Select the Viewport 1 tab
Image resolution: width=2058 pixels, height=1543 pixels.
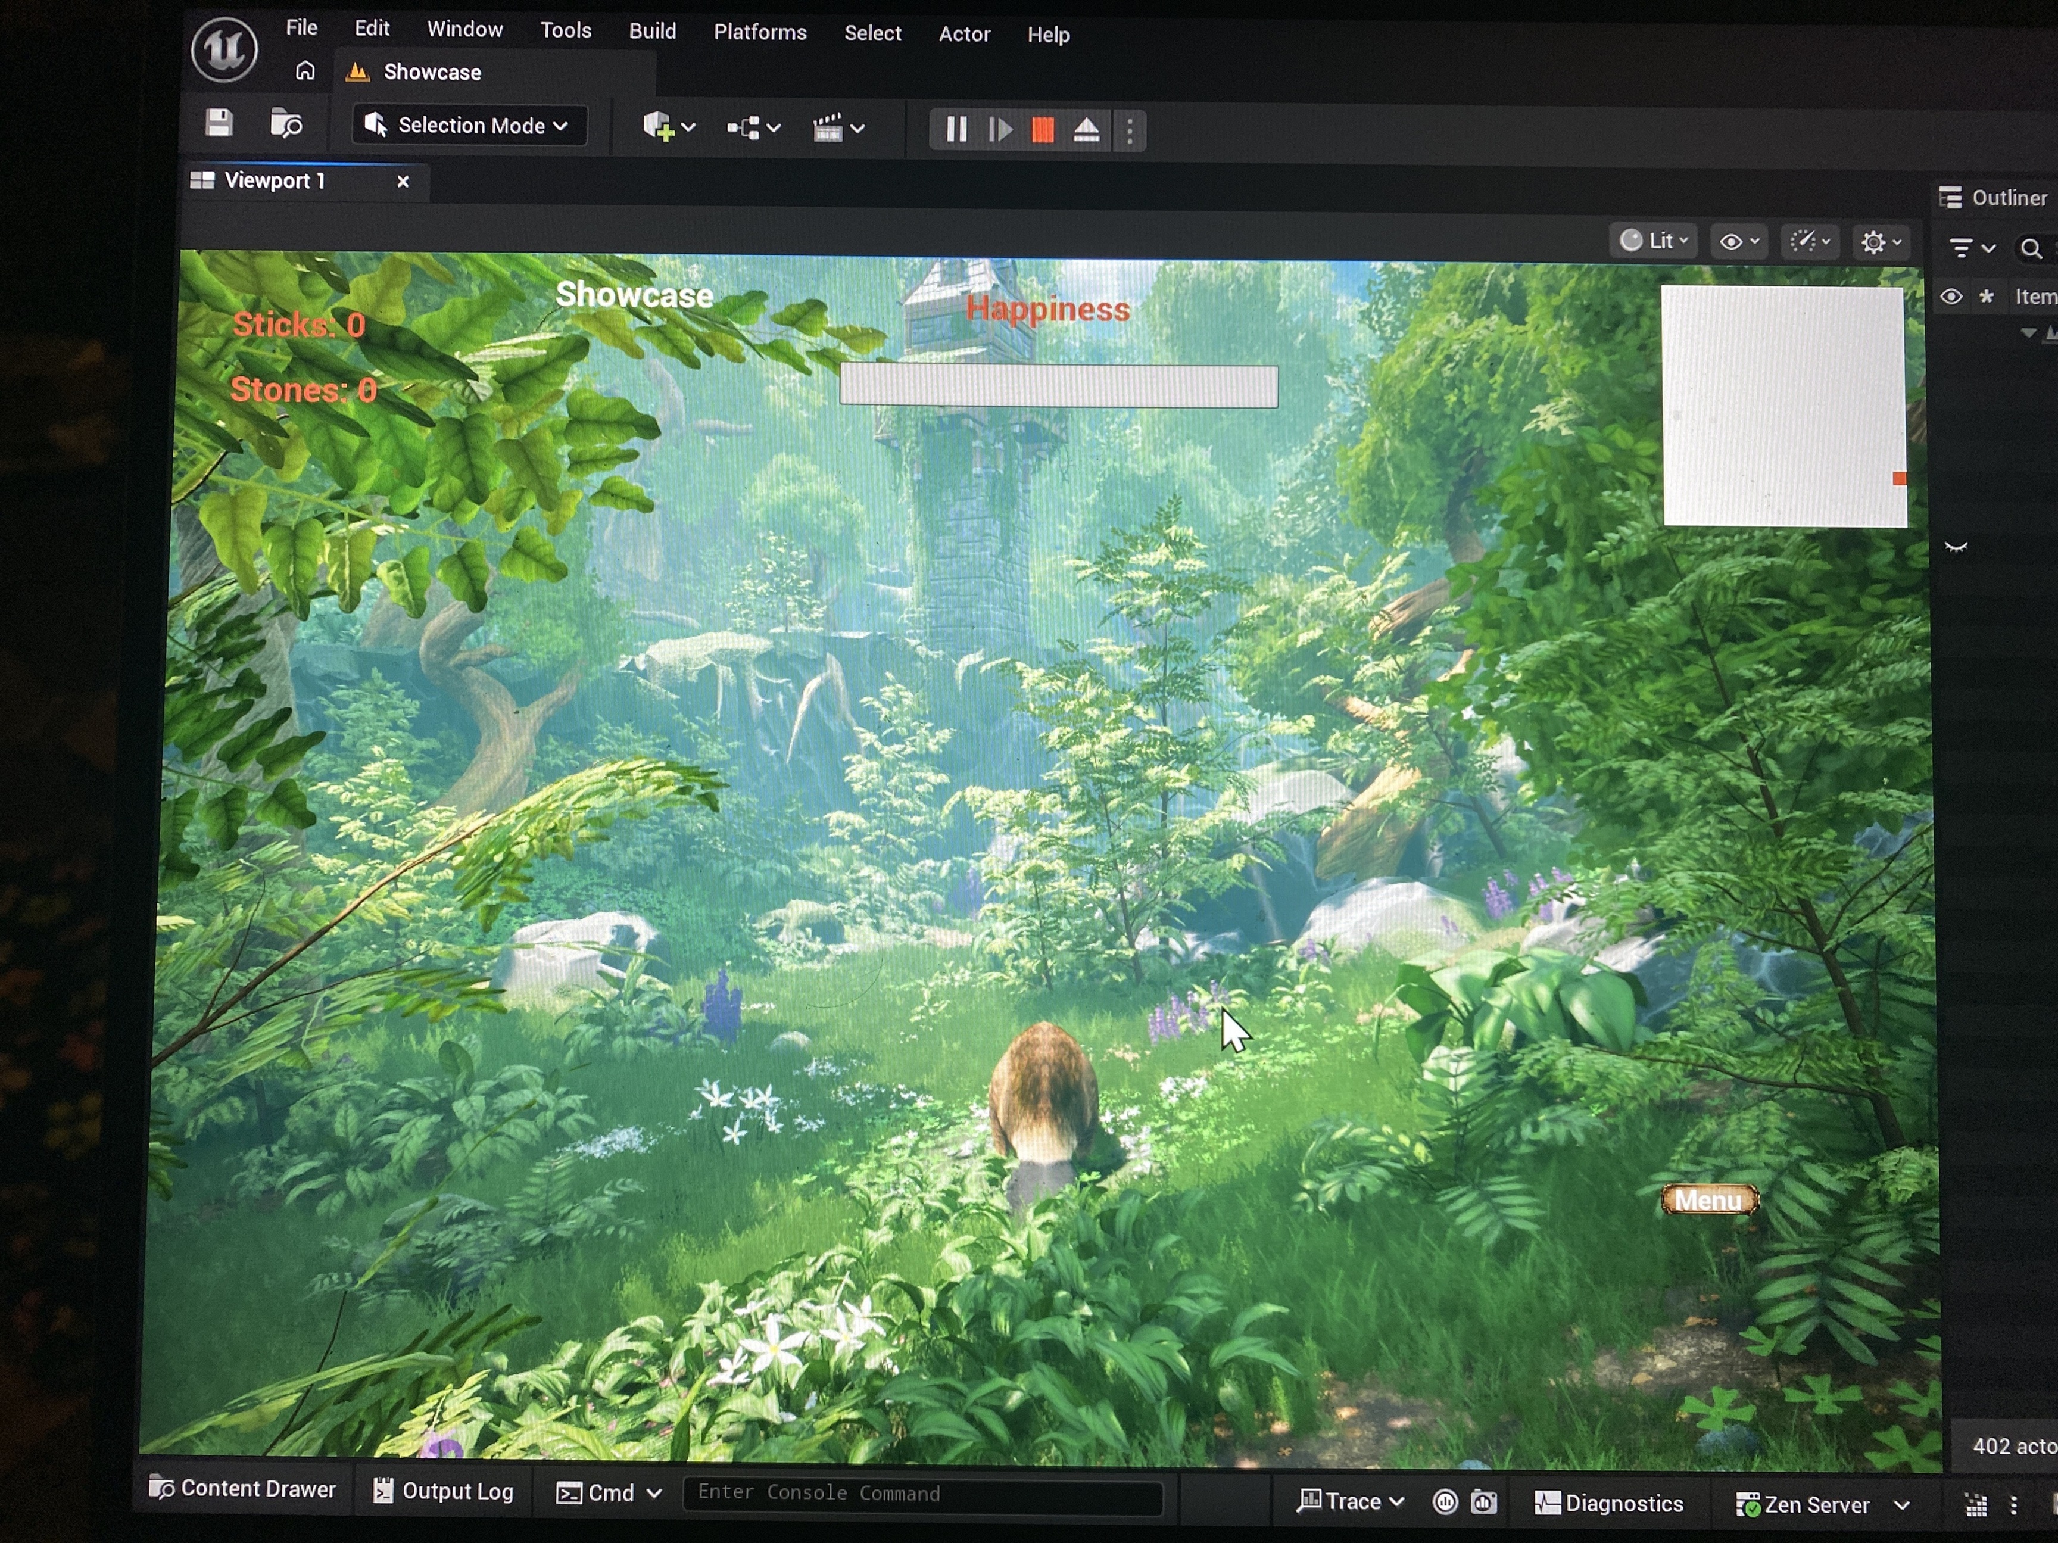tap(275, 180)
